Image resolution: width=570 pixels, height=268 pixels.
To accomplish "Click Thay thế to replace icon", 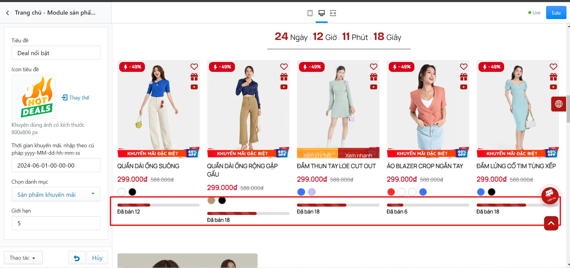I will coord(75,98).
